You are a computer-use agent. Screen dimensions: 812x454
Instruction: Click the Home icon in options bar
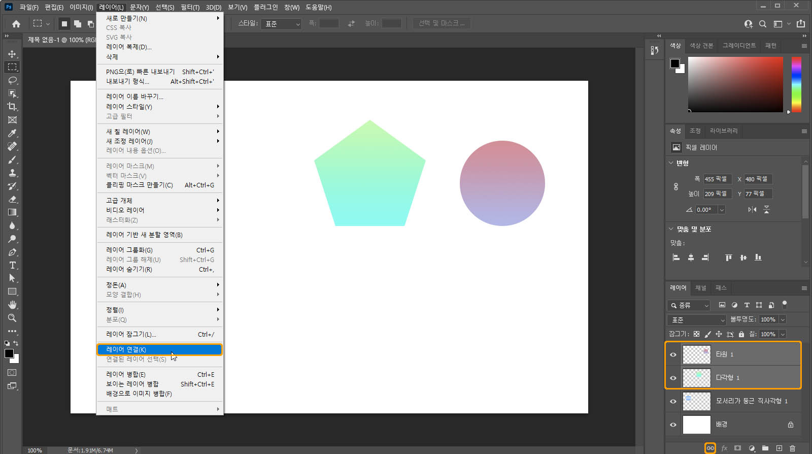tap(16, 24)
